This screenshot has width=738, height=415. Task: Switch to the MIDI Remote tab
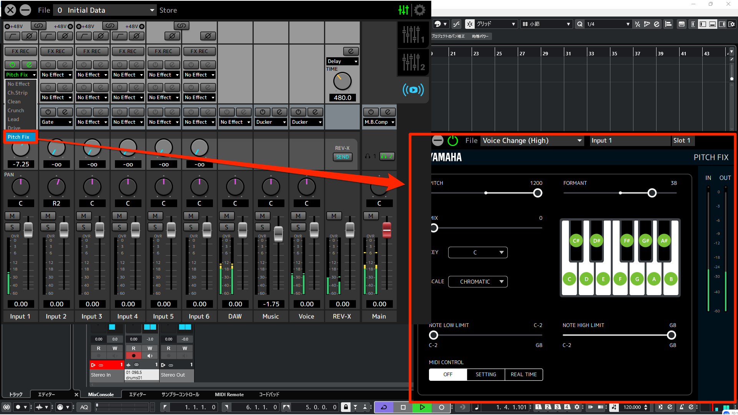point(229,394)
